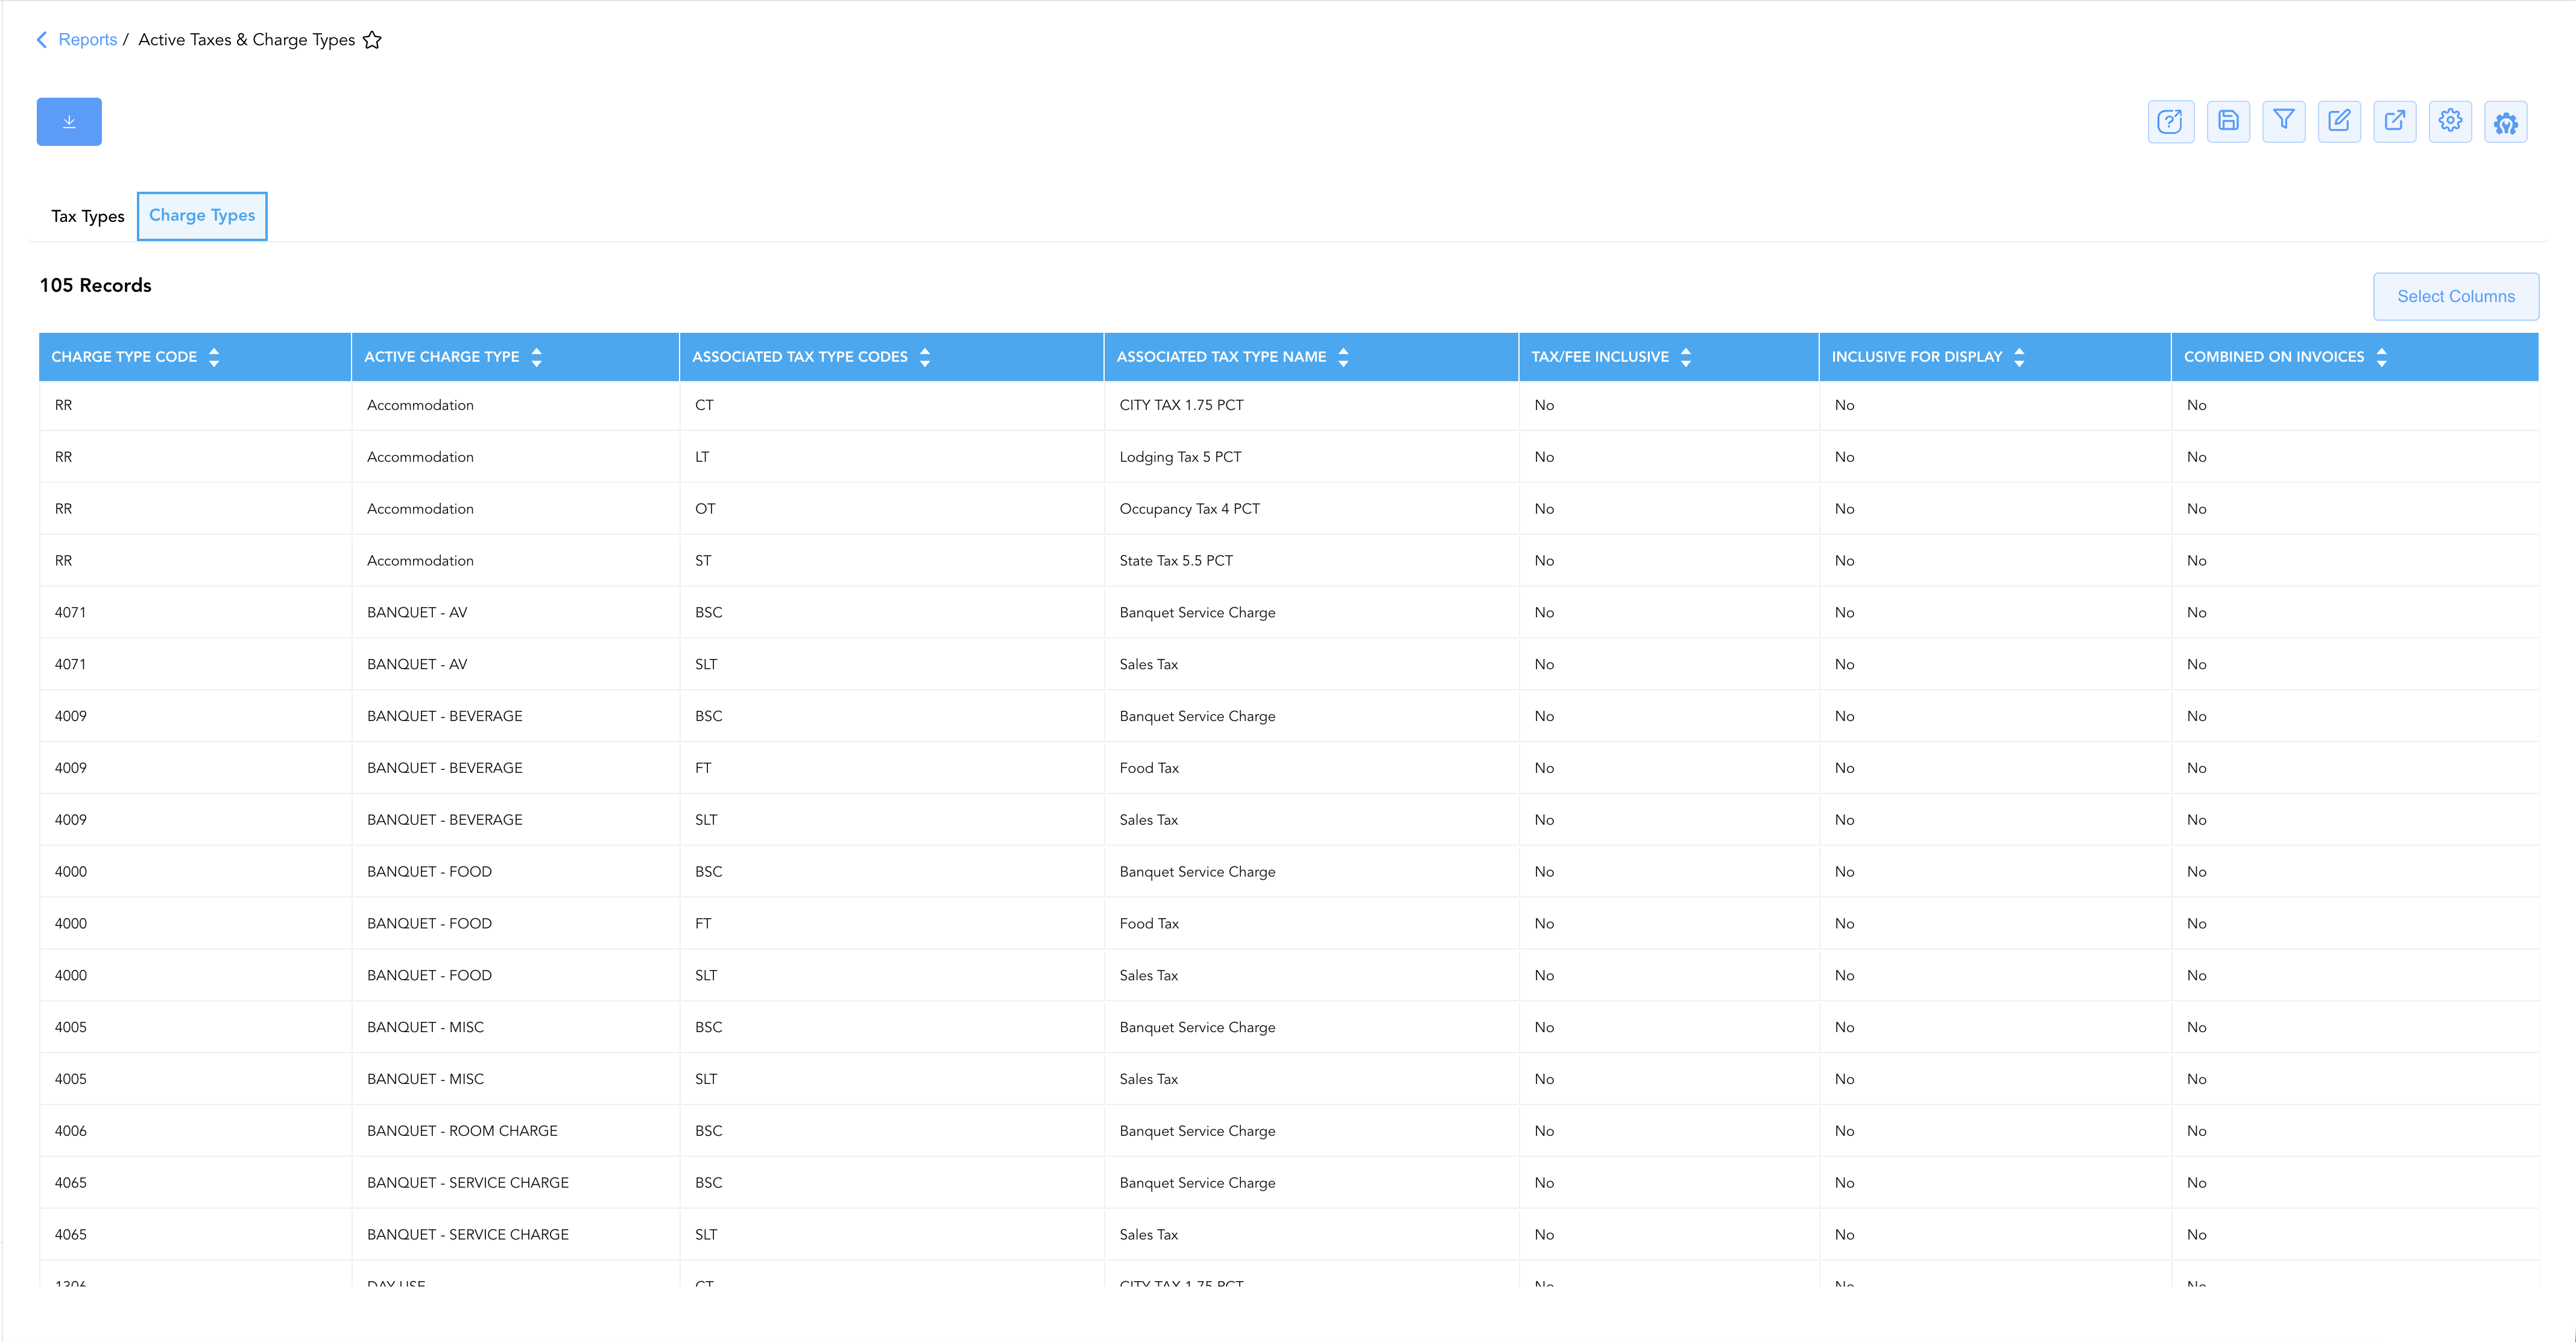Click the 4006 charge type code

[x=71, y=1131]
